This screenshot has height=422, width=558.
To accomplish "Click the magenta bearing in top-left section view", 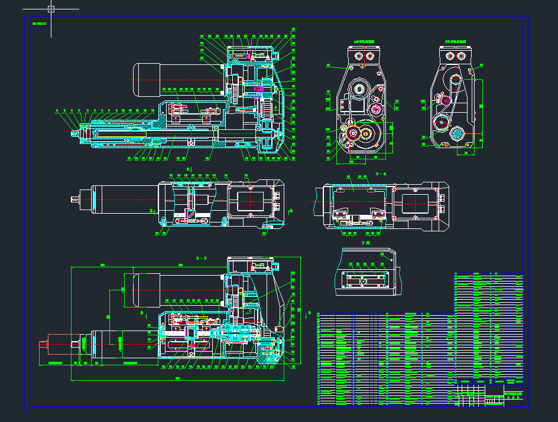I will pos(259,90).
